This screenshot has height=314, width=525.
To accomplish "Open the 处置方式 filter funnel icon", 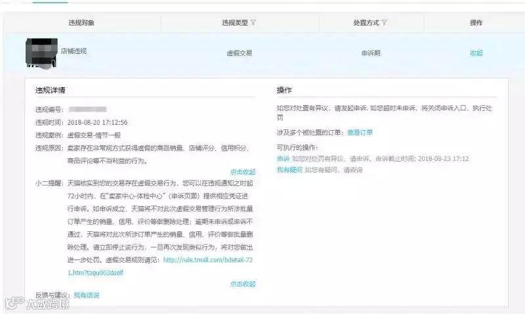I will 384,22.
